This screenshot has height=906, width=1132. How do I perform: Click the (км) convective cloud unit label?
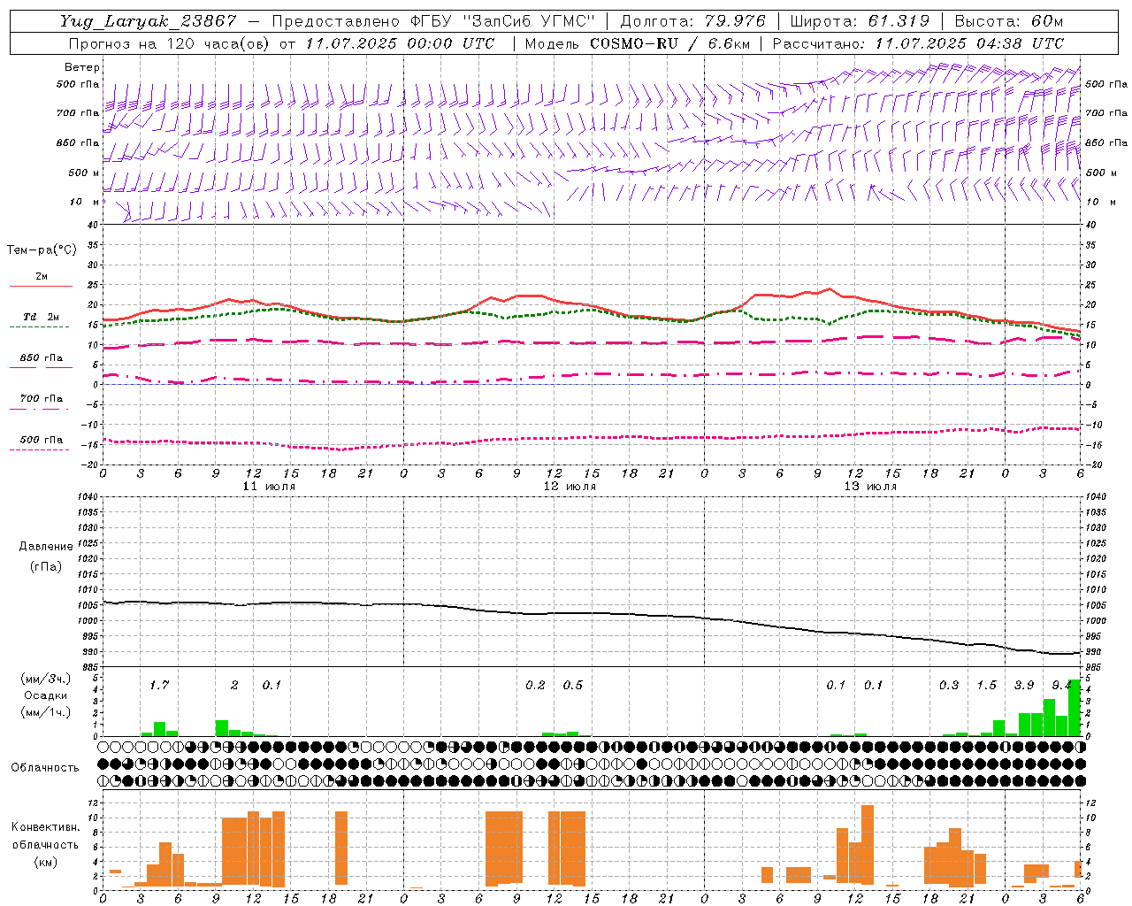tap(45, 862)
